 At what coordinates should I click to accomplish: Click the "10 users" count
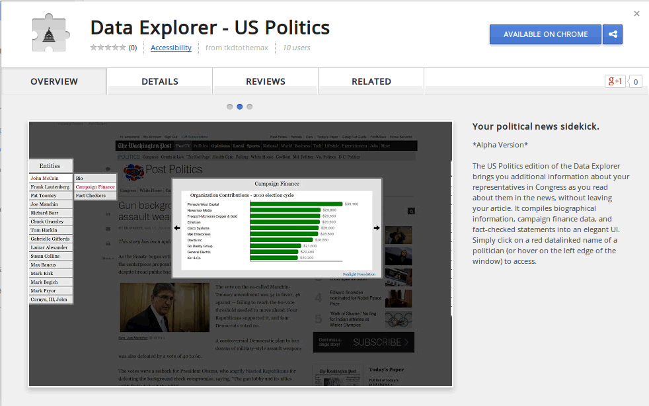pyautogui.click(x=296, y=48)
